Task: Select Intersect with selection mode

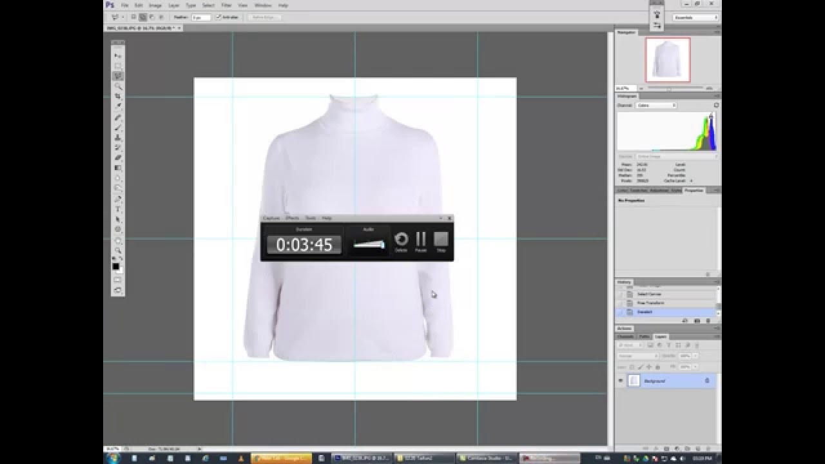Action: click(x=160, y=17)
